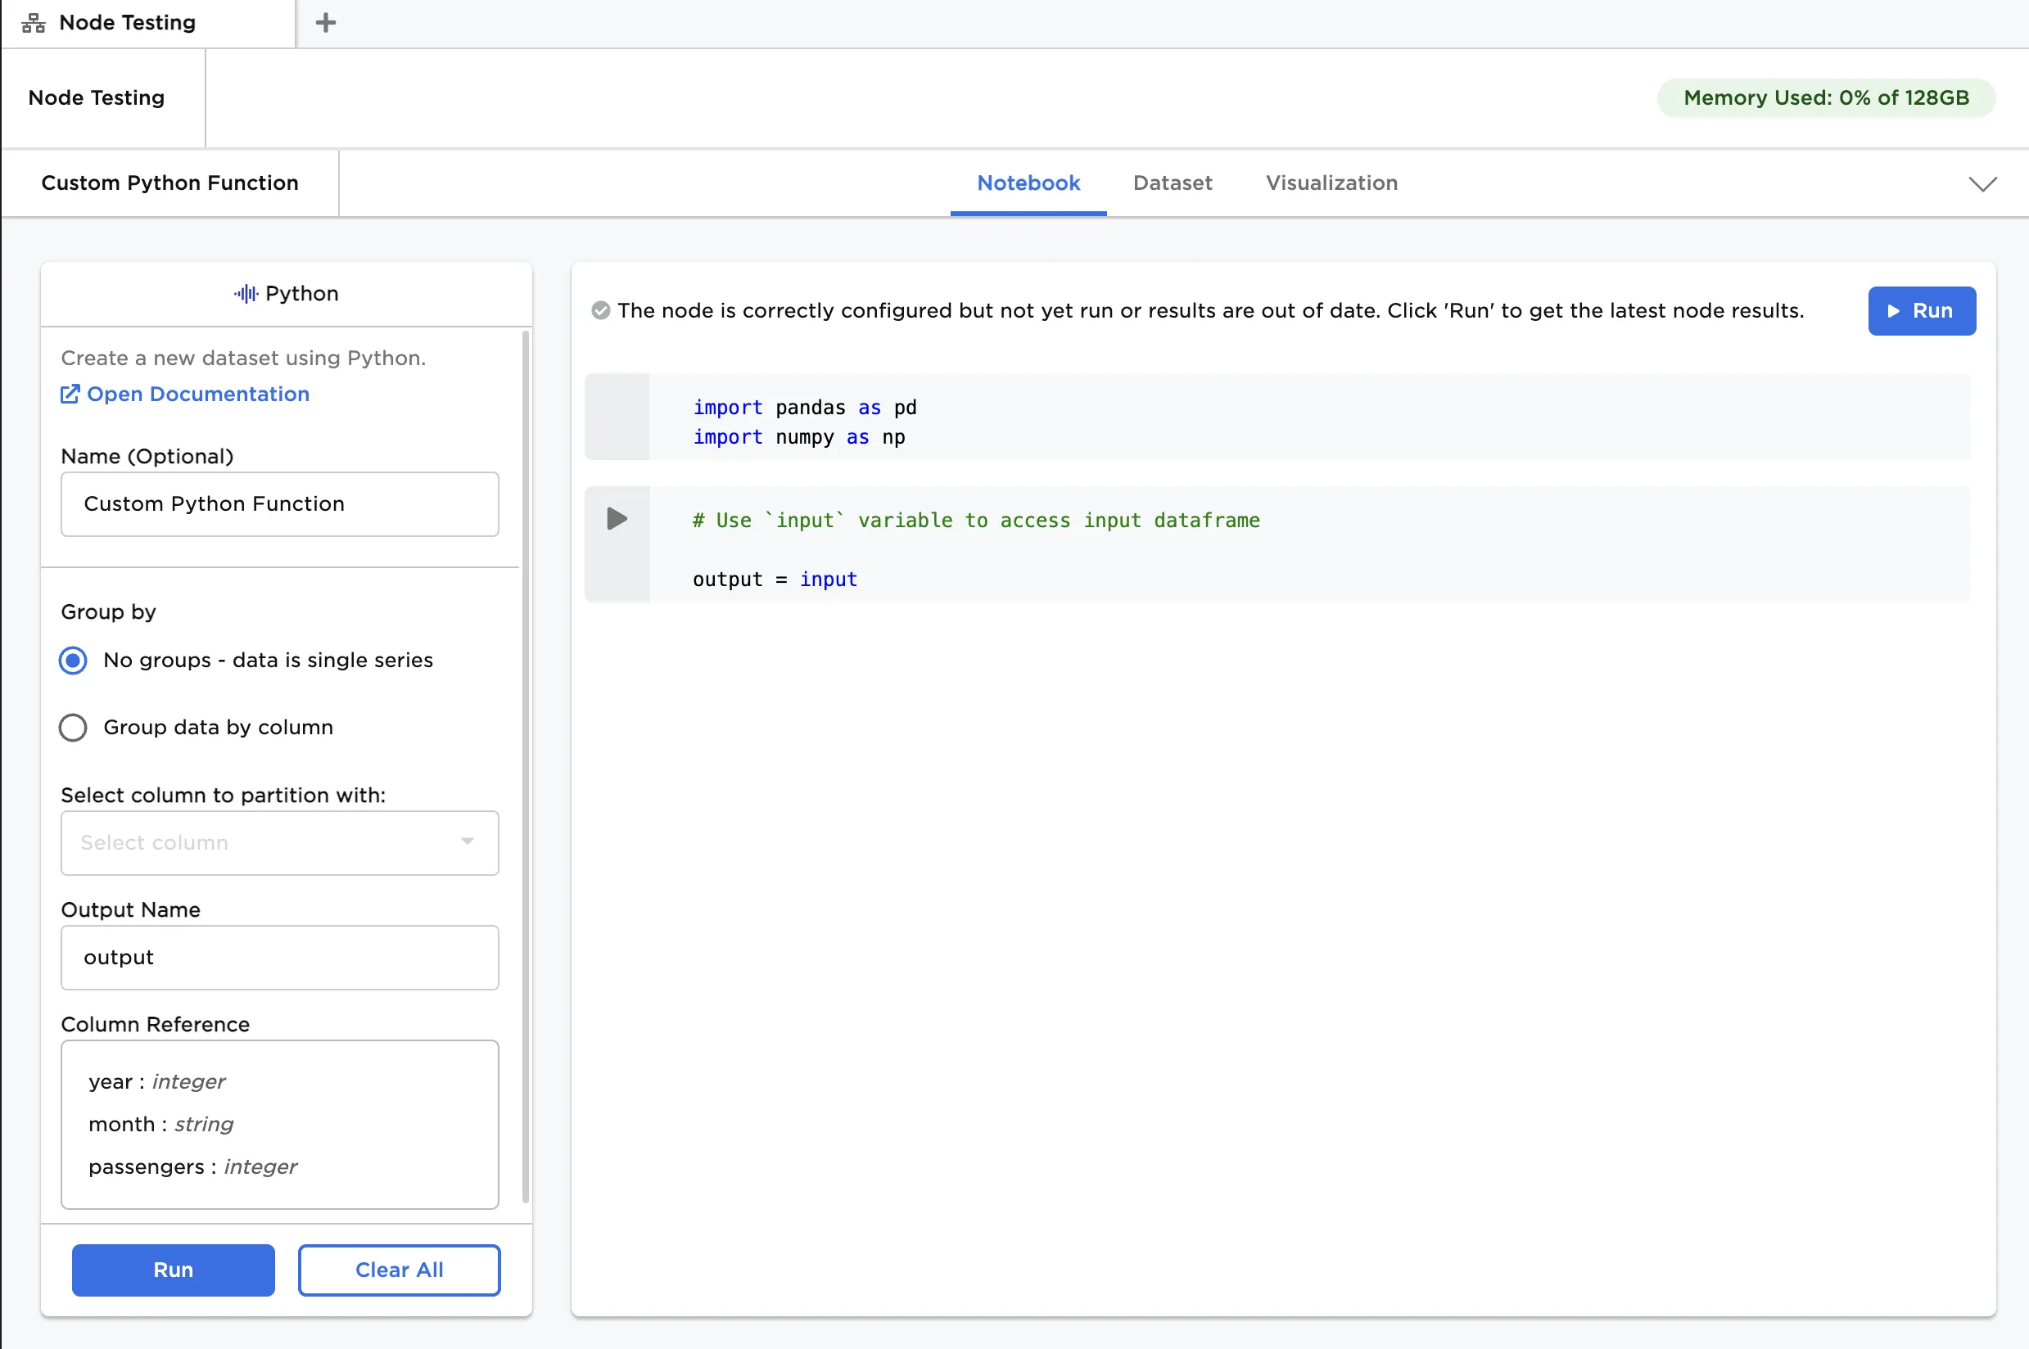Click the workflow icon on Node Testing tab
Screen dimensions: 2029x1349
click(34, 23)
